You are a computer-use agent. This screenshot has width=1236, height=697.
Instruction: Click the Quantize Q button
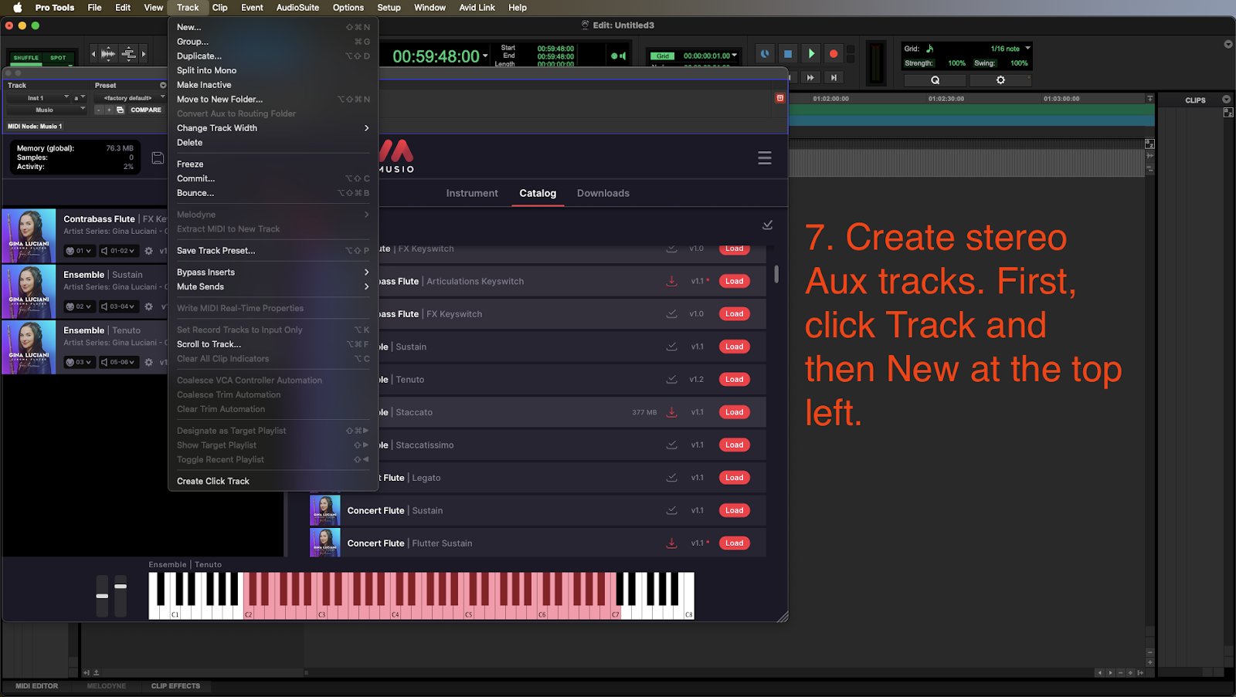[935, 80]
